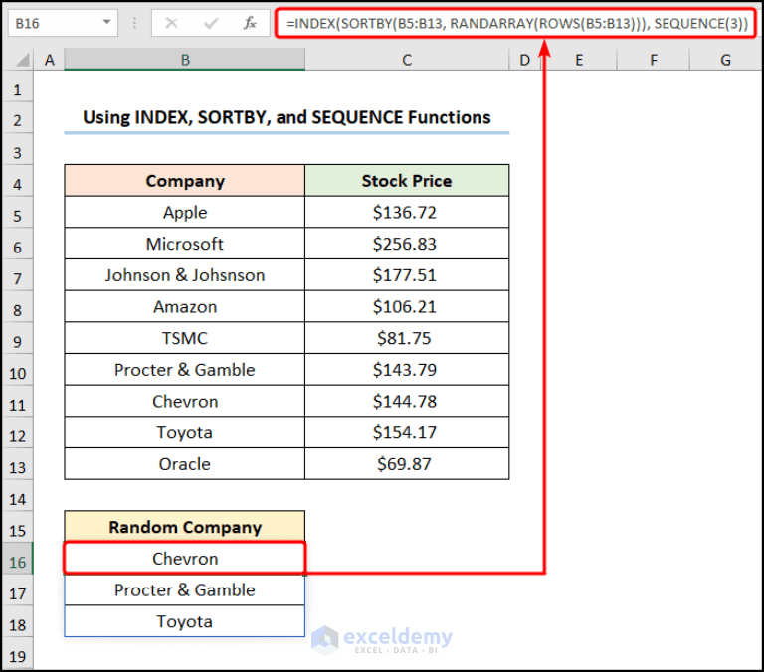Expand the Name Box dropdown arrow
This screenshot has height=672, width=764.
106,23
